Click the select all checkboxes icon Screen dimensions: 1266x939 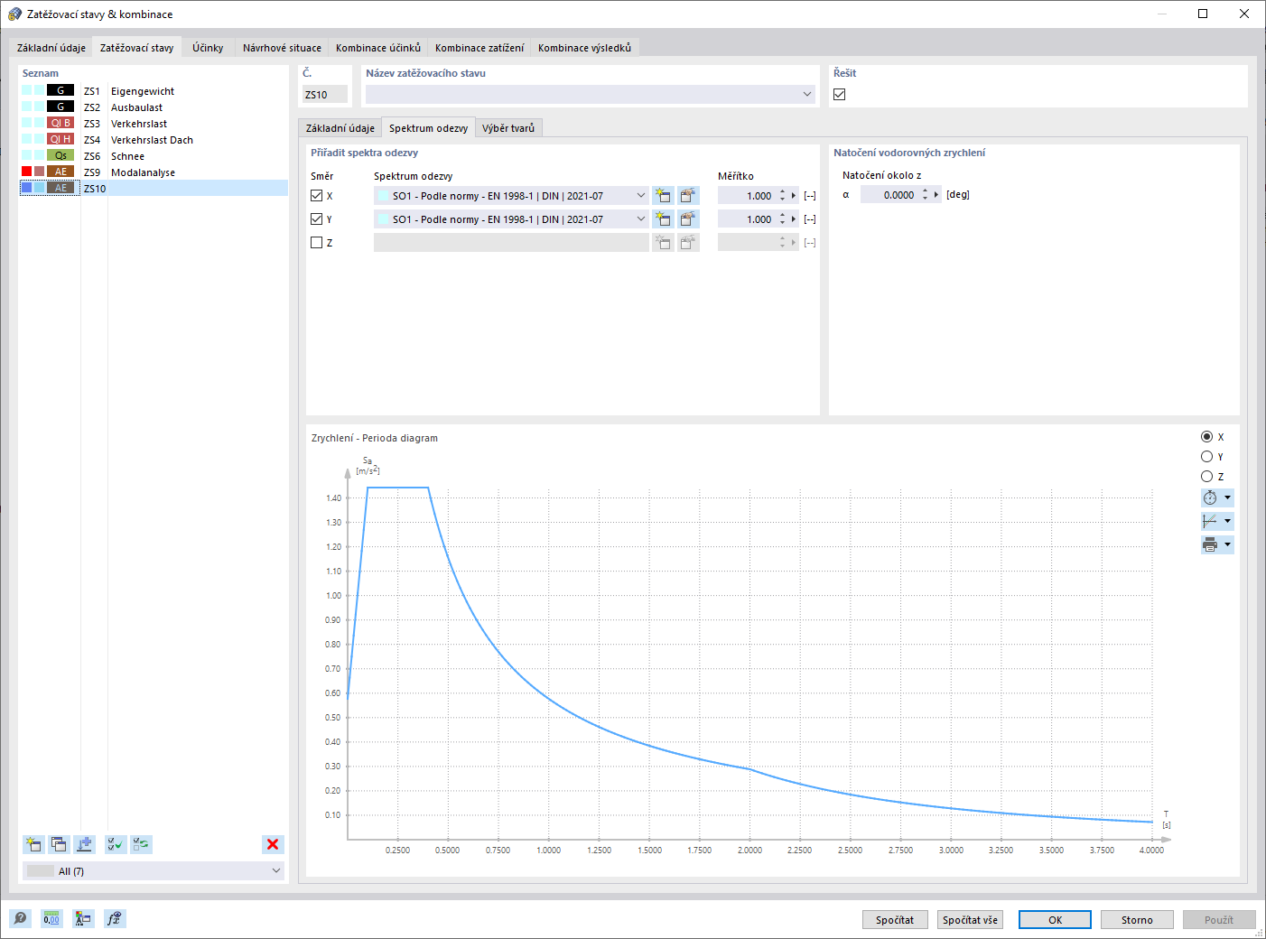pos(116,844)
